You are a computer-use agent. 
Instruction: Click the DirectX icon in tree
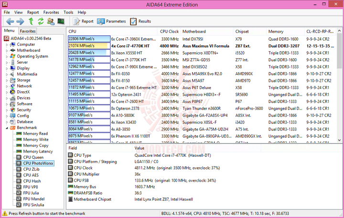[x=13, y=92]
